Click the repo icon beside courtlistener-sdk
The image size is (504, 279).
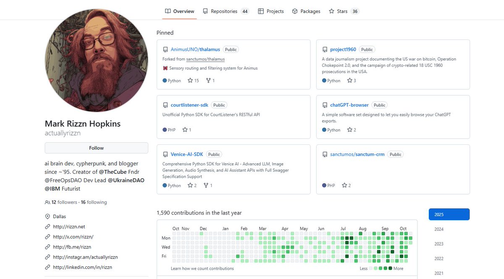click(x=165, y=105)
